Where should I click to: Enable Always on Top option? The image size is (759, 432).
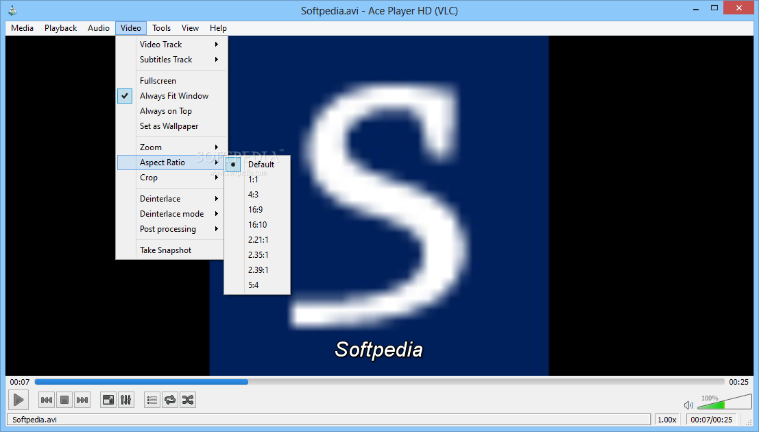[172, 111]
